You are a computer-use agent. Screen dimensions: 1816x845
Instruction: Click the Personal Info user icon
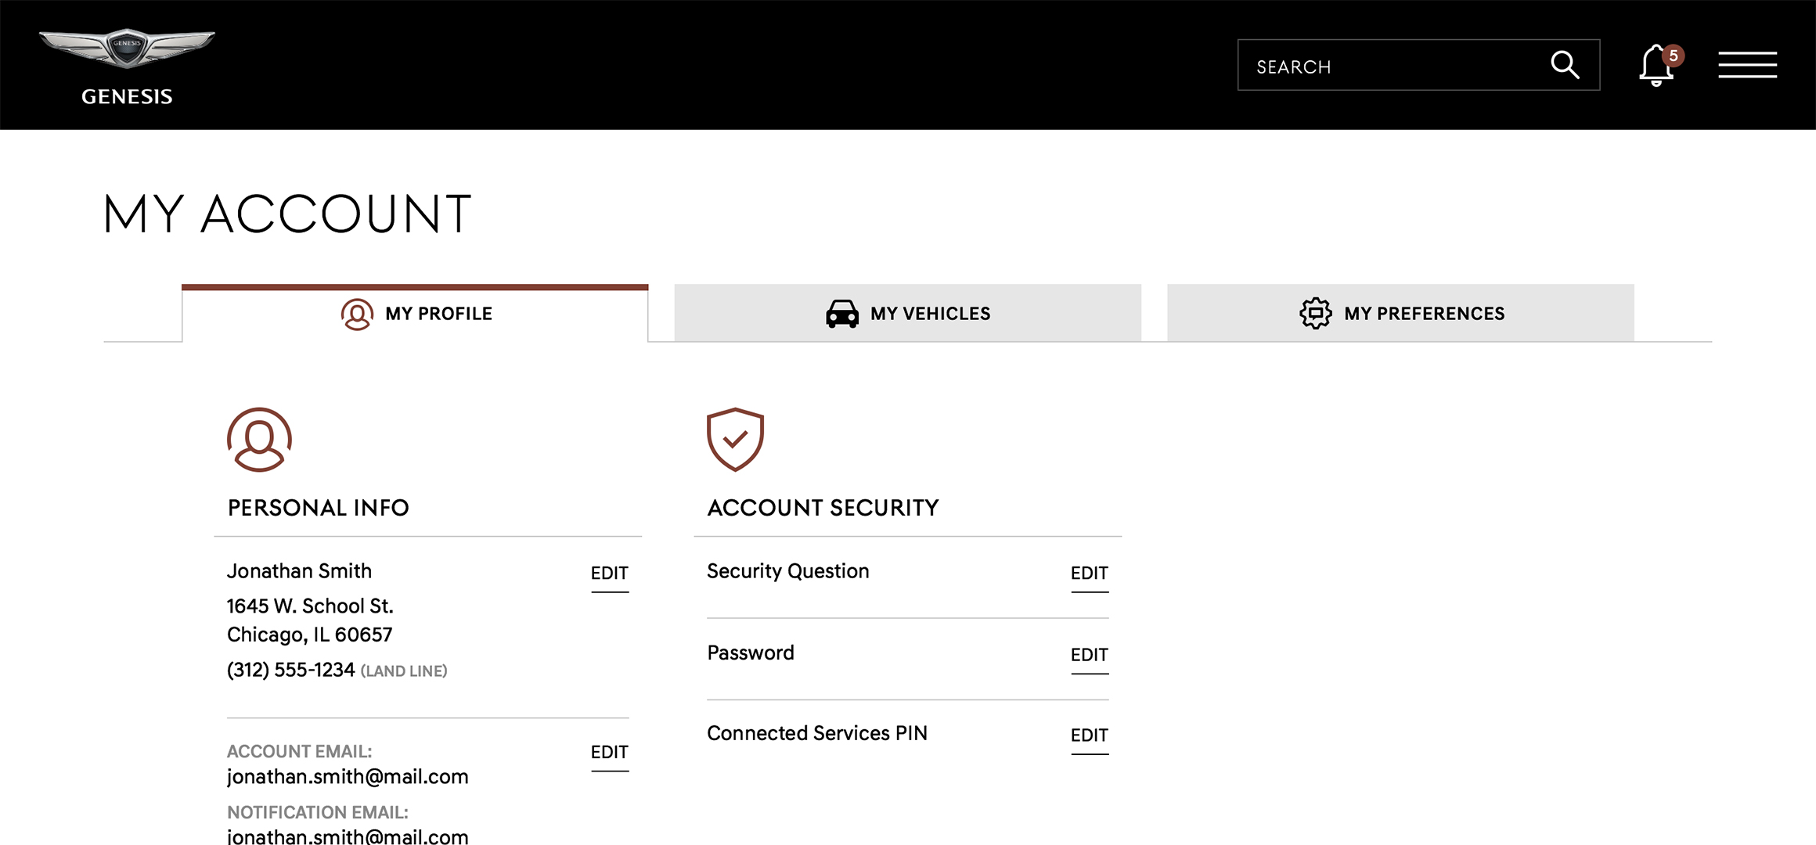click(x=259, y=440)
